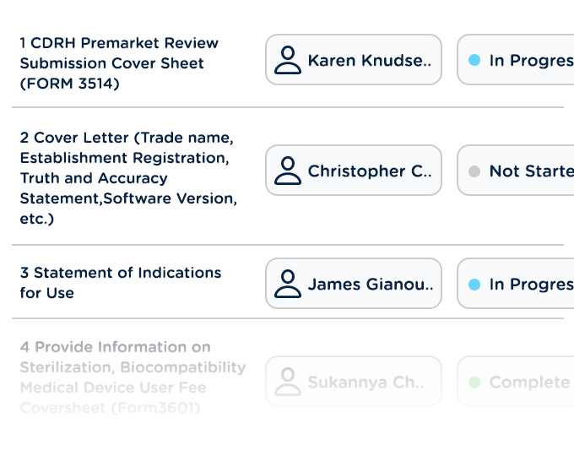Open the Not Started status dropdown
This screenshot has width=574, height=456.
[516, 171]
